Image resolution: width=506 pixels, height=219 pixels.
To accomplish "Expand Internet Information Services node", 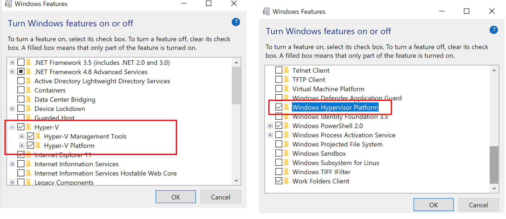I will [x=12, y=164].
